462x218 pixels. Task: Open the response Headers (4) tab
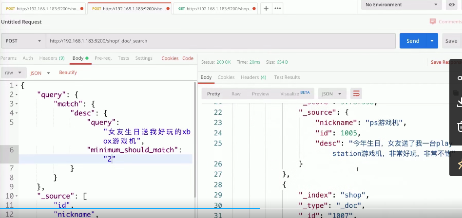pos(253,77)
